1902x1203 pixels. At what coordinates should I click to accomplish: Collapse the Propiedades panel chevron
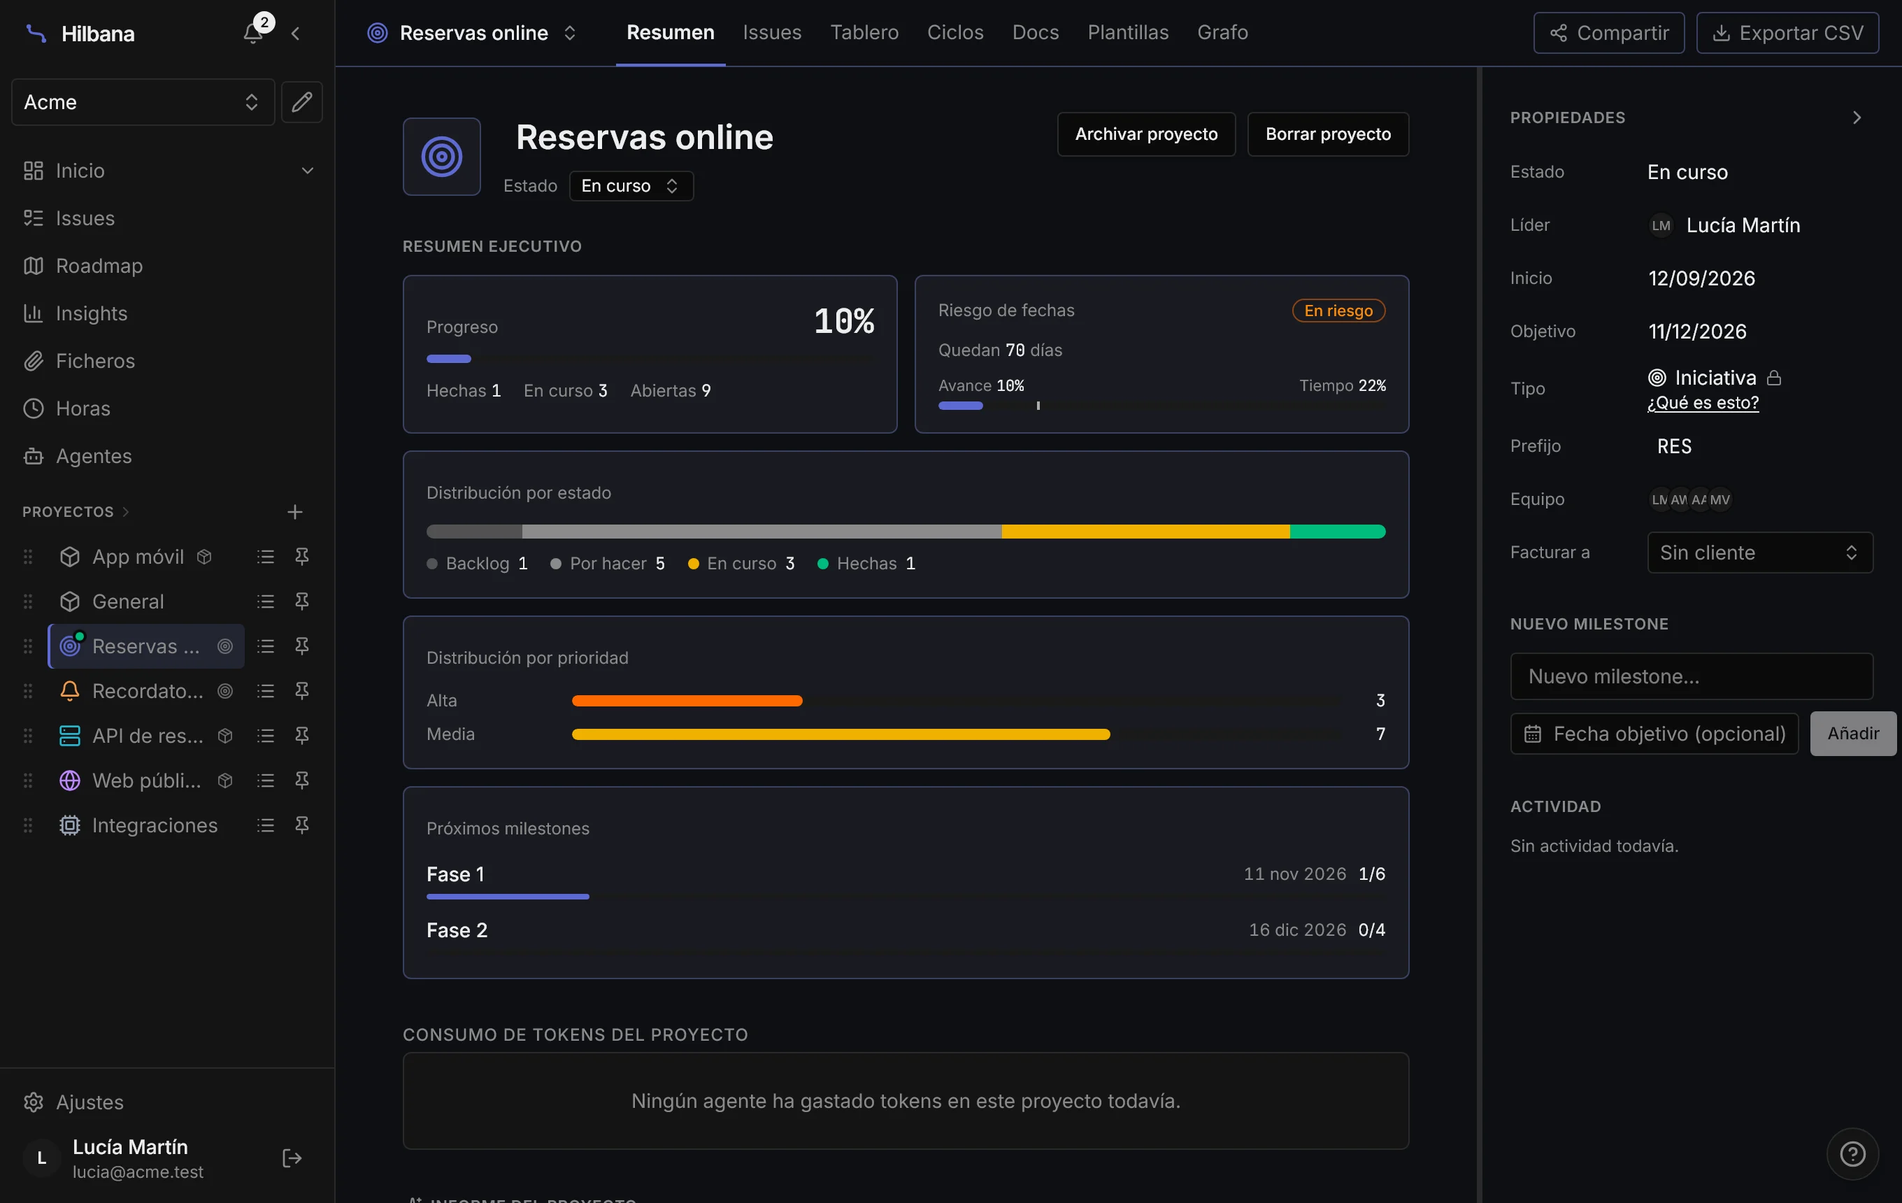[1857, 118]
